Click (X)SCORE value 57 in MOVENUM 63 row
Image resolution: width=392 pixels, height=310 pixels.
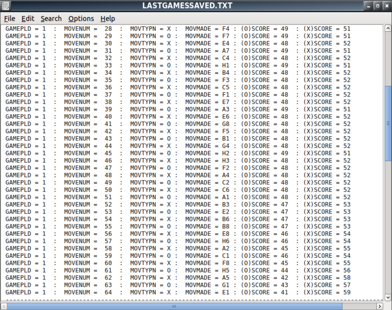pos(347,285)
